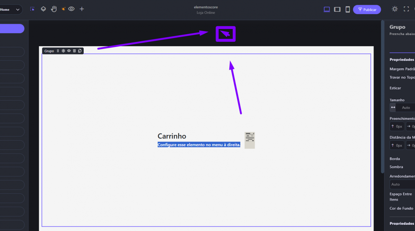Click the Arredondamento Auto input field
The width and height of the screenshot is (415, 231).
point(402,184)
